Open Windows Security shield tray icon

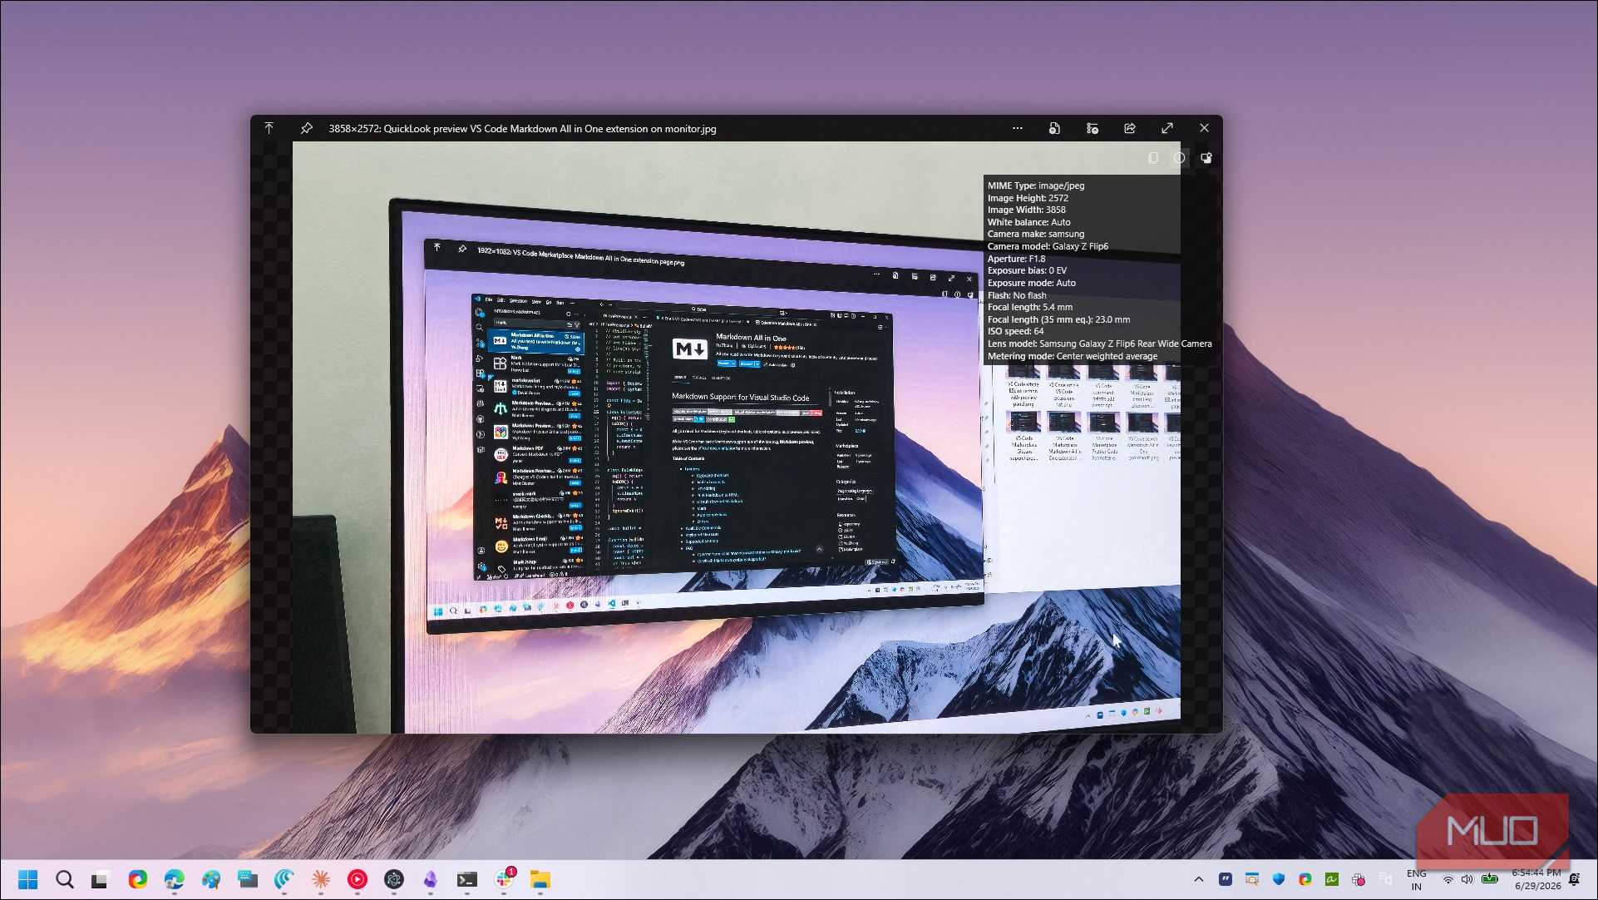click(1278, 879)
